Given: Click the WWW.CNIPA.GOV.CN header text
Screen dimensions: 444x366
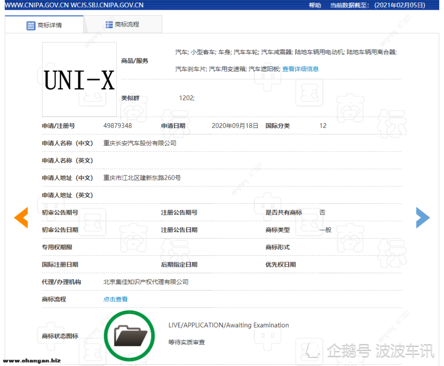Looking at the screenshot, I should [36, 5].
